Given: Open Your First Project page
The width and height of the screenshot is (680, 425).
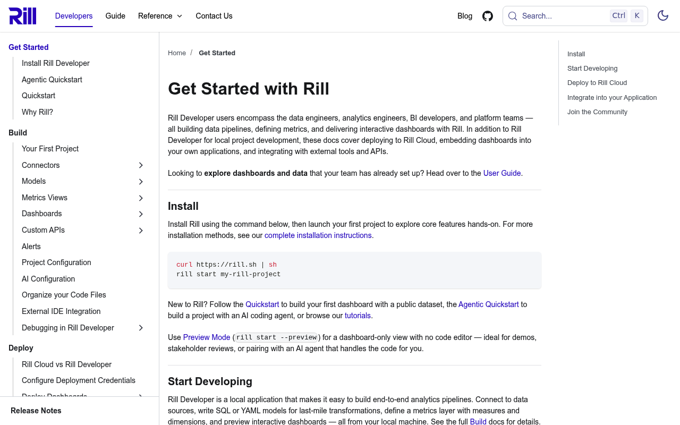Looking at the screenshot, I should click(x=50, y=149).
